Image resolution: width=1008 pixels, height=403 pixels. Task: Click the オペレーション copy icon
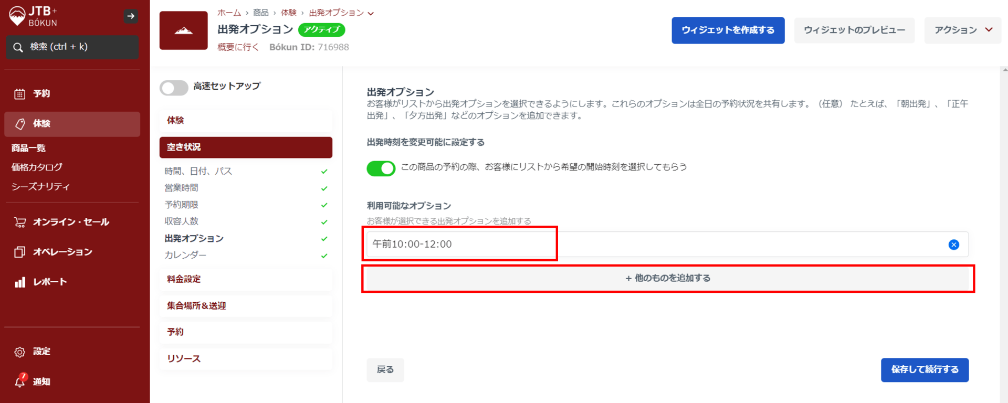(20, 252)
